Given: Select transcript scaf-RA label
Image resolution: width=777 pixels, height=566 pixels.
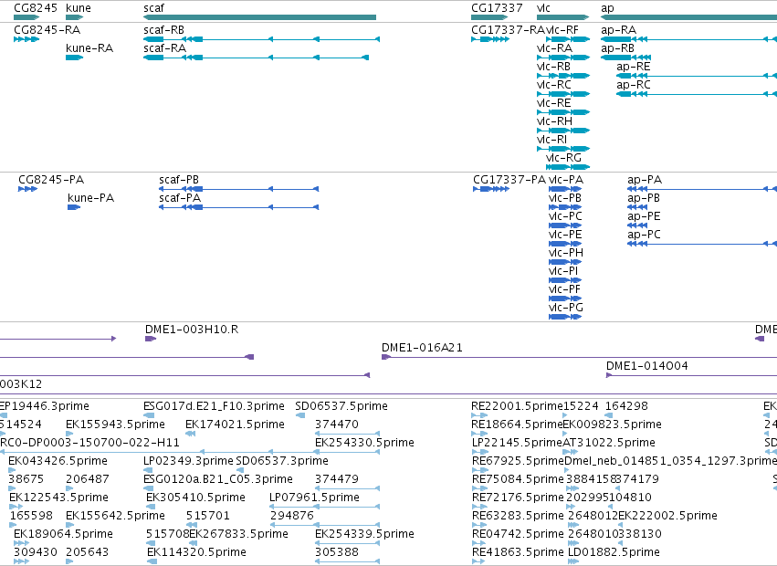Looking at the screenshot, I should (x=164, y=48).
